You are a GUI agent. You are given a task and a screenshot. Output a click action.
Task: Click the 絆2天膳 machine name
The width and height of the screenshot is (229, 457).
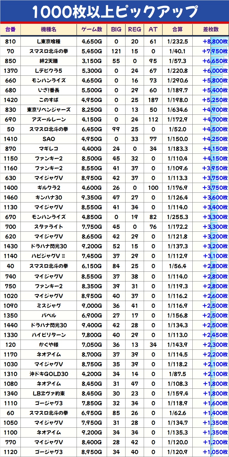pyautogui.click(x=49, y=61)
